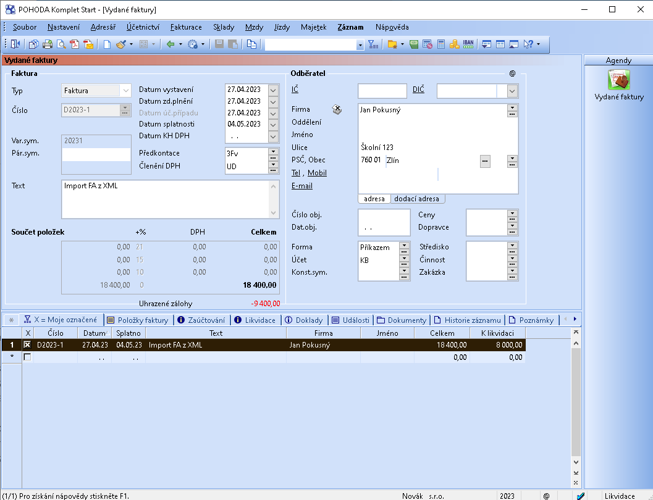Click invoice table vertical scrollbar track
Viewport: 653px width, 500px height.
pyautogui.click(x=576, y=401)
